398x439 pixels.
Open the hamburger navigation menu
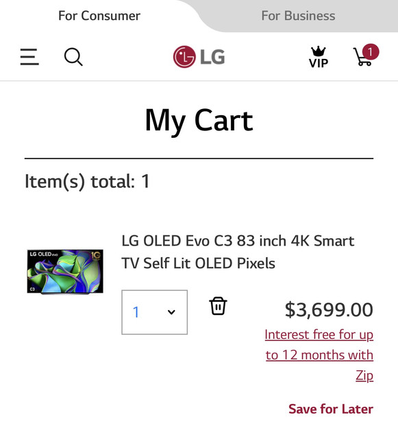point(29,57)
